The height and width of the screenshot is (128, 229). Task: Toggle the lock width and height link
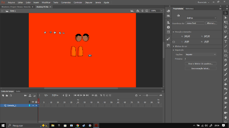coord(174,42)
